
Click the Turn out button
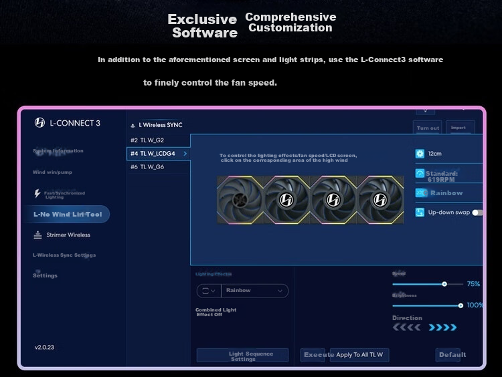[x=428, y=128]
